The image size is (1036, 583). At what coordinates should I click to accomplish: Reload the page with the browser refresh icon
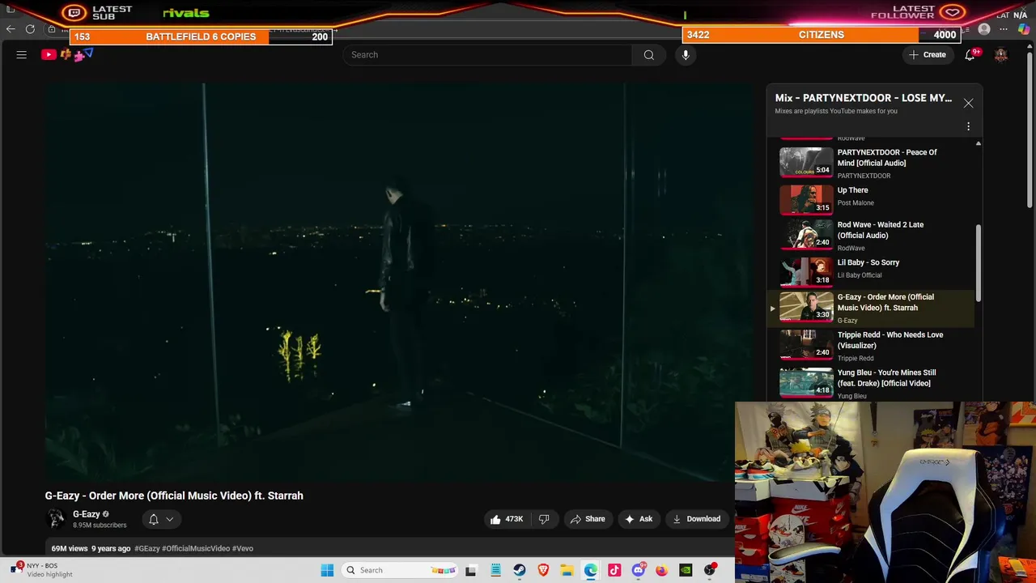(30, 29)
